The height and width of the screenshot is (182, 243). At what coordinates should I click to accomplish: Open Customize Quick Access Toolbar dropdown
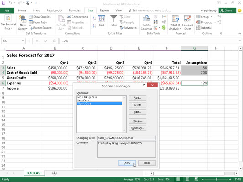pyautogui.click(x=36, y=3)
